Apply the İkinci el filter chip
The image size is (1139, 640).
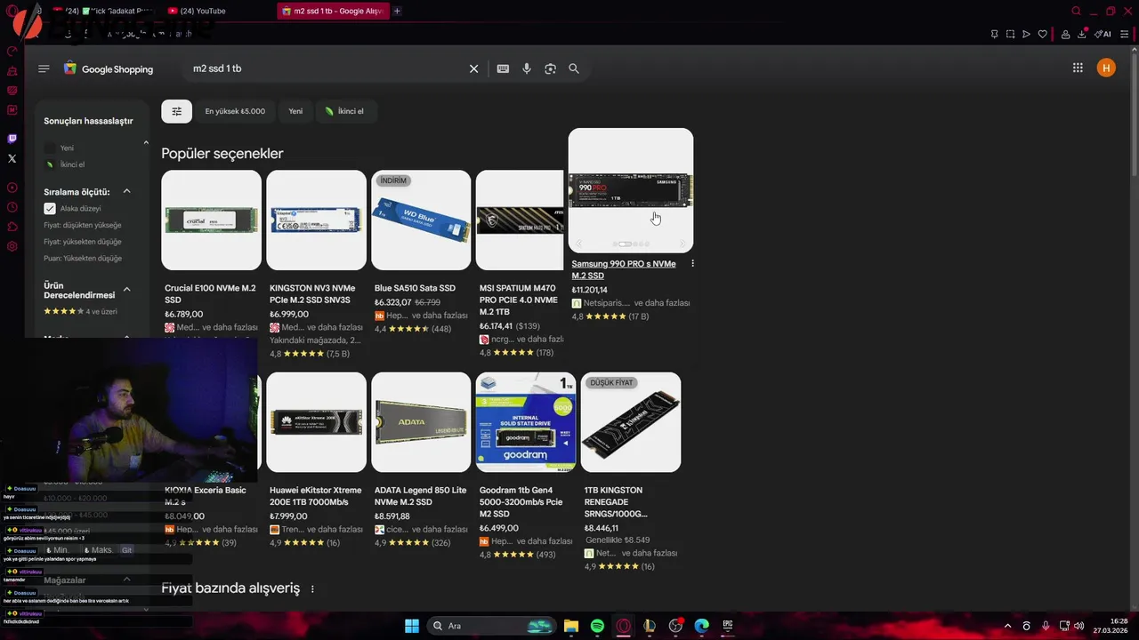pos(345,111)
